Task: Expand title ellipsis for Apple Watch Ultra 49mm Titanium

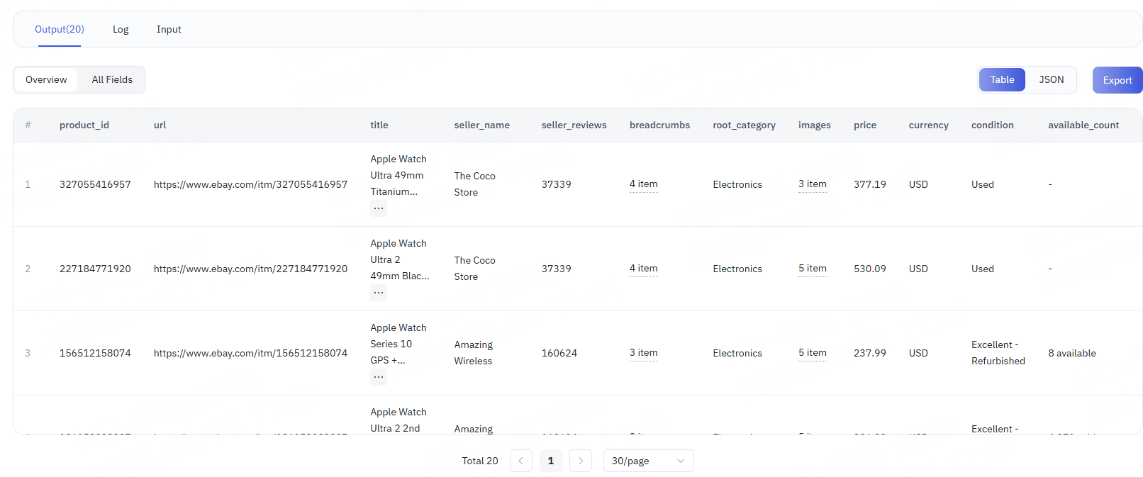Action: point(379,208)
